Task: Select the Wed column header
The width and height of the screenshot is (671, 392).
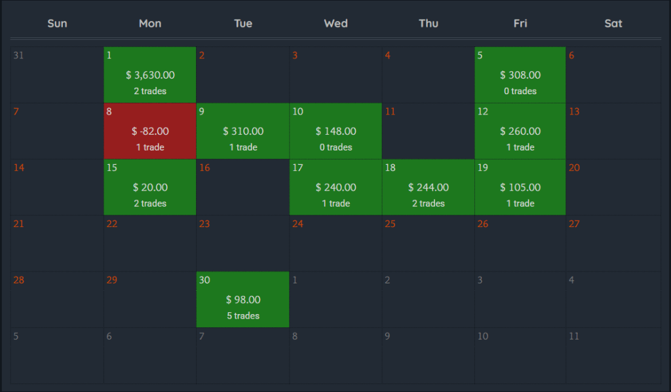Action: tap(335, 24)
